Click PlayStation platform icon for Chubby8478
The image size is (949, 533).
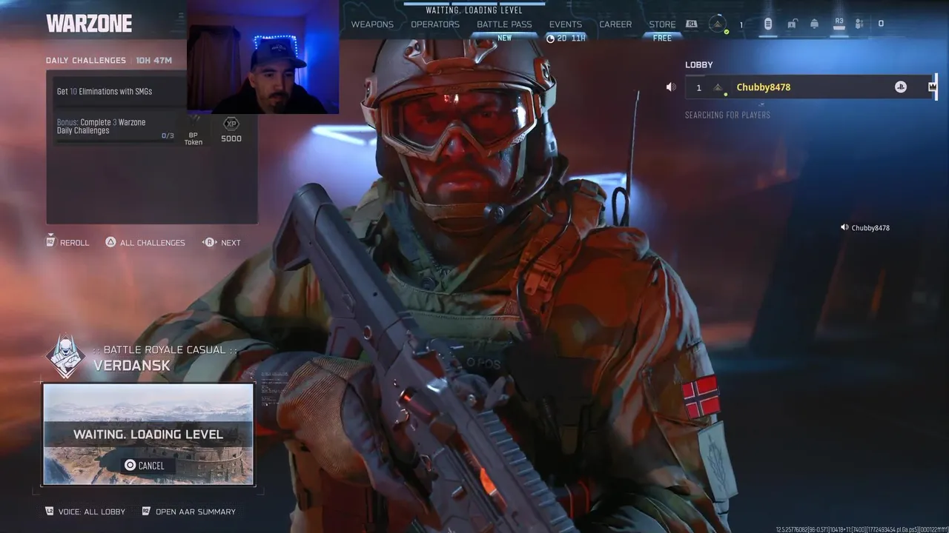(900, 87)
